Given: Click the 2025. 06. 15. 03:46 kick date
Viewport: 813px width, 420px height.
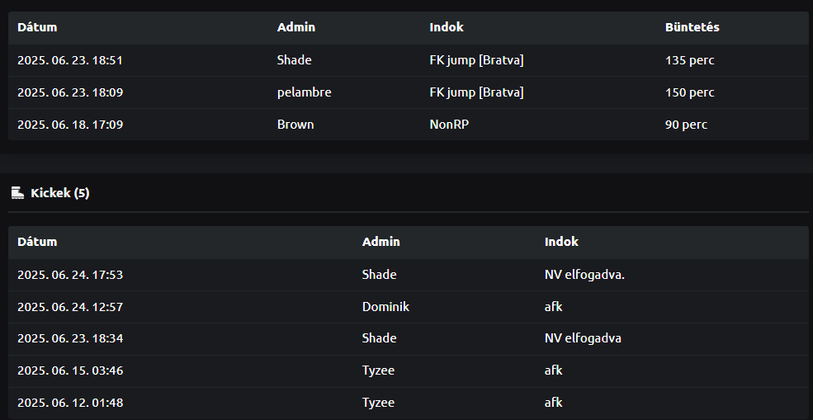Looking at the screenshot, I should click(x=70, y=370).
